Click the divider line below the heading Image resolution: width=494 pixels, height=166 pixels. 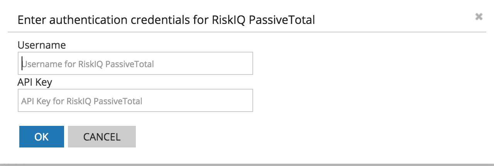click(247, 32)
